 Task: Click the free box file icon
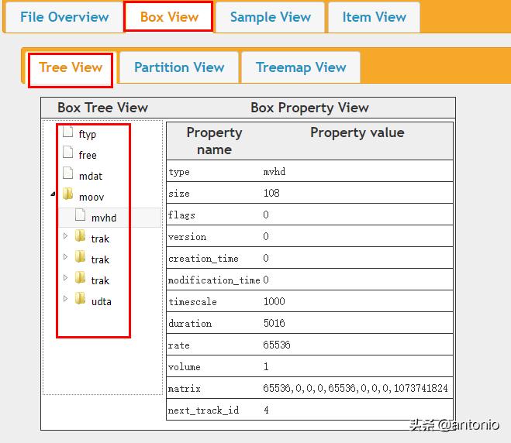(67, 152)
